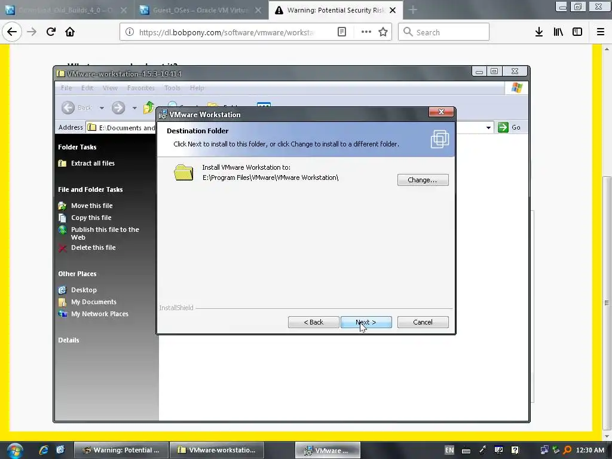Cancel the VMware Workstation installation
612x459 pixels.
(423, 322)
